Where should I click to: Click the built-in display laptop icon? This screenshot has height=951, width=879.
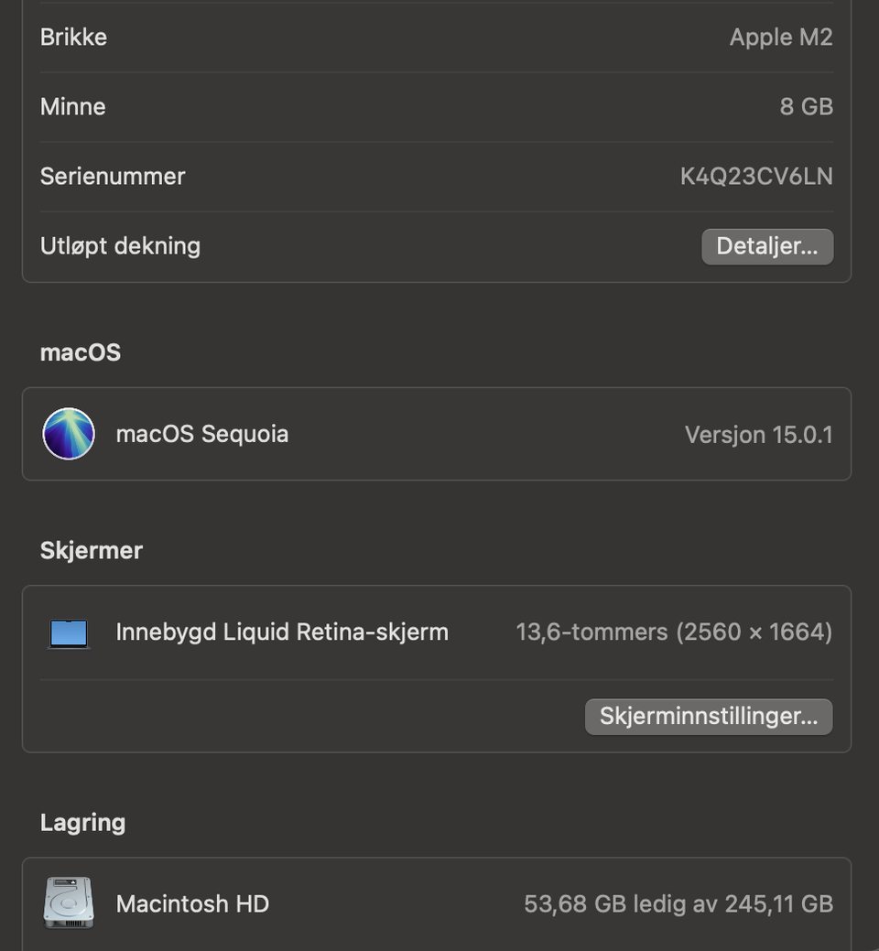[69, 633]
